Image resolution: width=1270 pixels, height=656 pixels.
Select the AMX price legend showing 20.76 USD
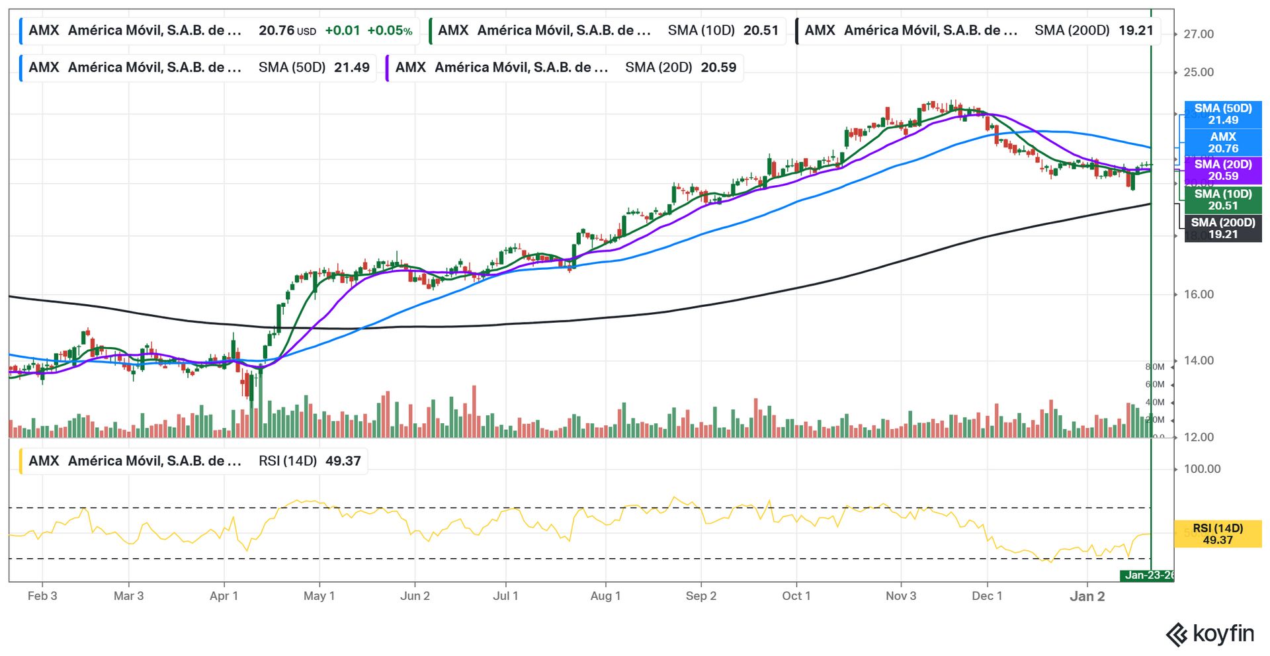(220, 30)
